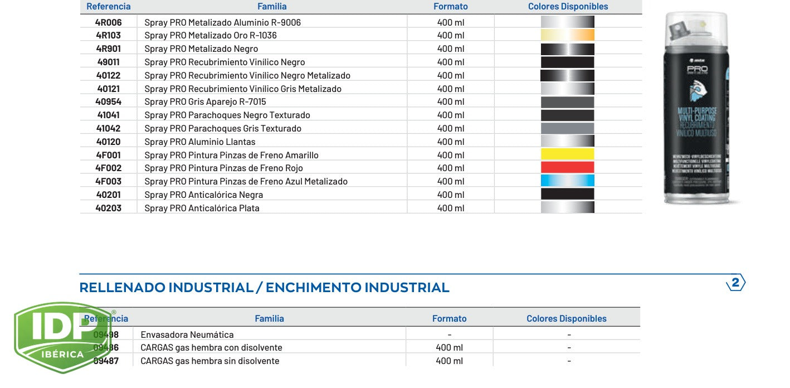Screen dimensions: 790x388
Task: Click the Anticalórica Negra black swatch
Action: (567, 195)
